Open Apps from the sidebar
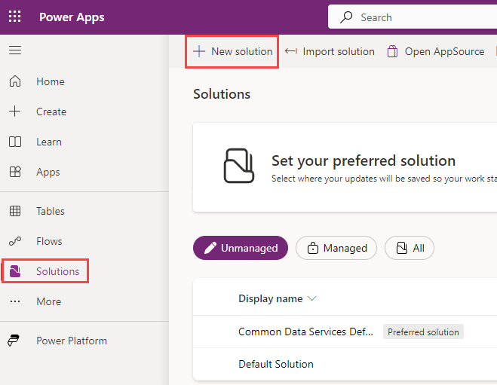The height and width of the screenshot is (385, 497). point(48,172)
